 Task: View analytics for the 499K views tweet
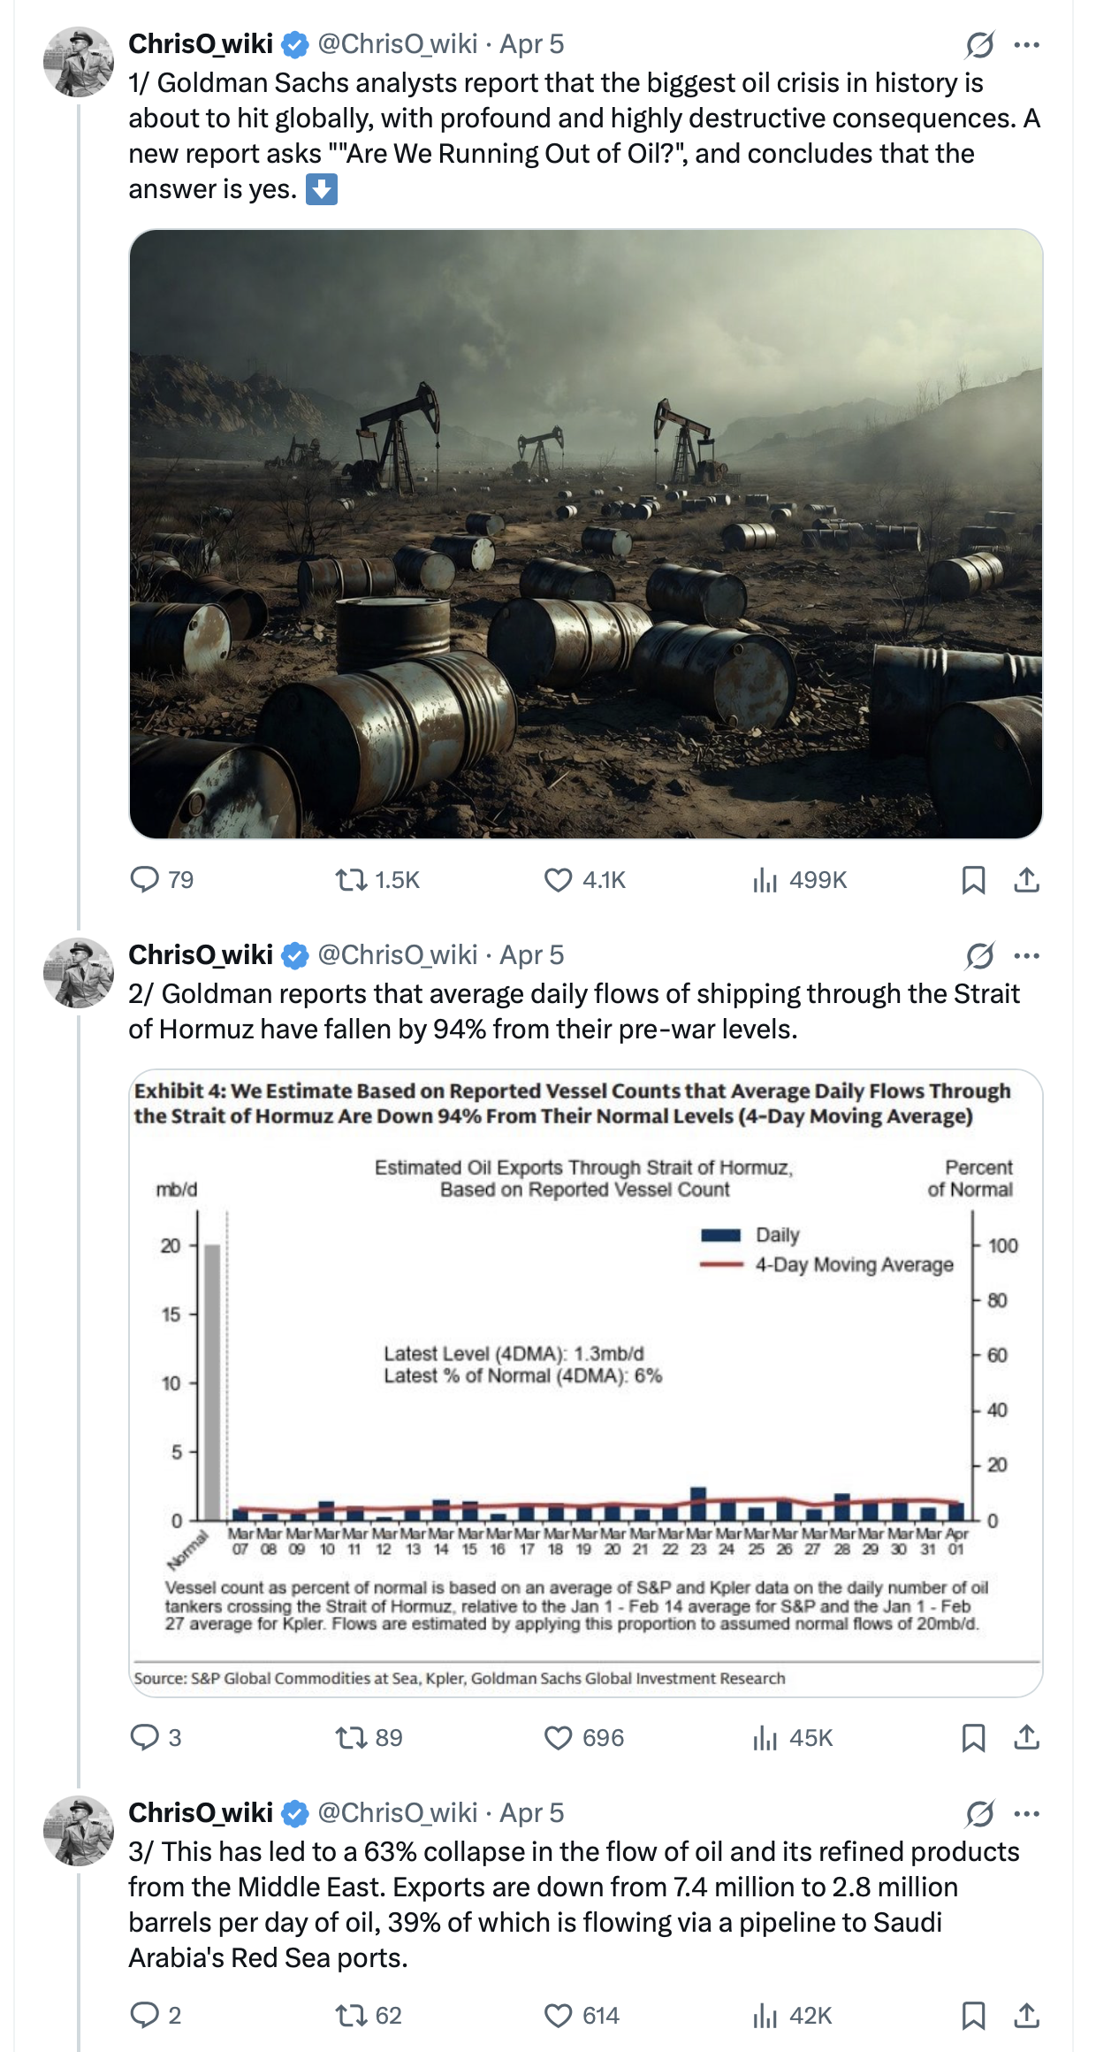pyautogui.click(x=765, y=879)
